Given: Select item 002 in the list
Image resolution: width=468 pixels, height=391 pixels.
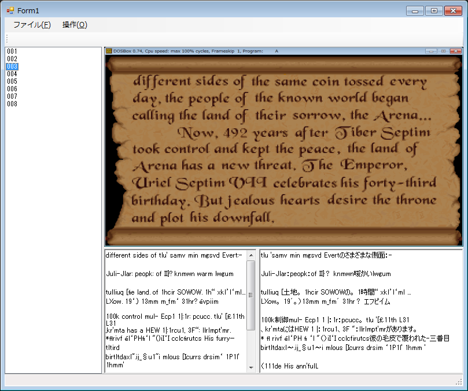Looking at the screenshot, I should coord(12,59).
